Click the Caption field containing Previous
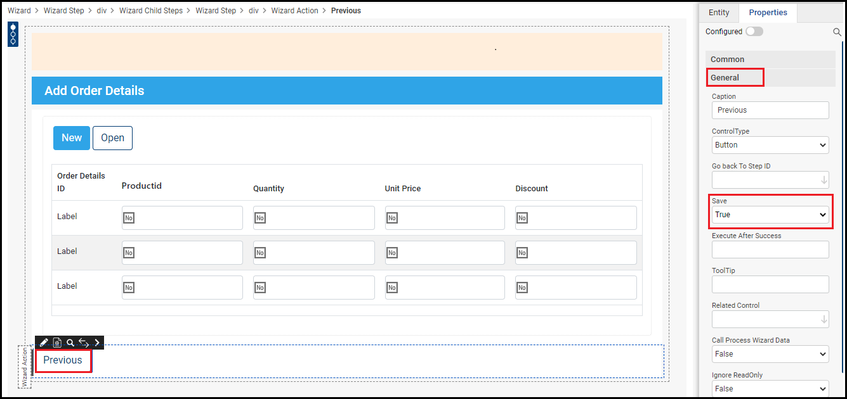The height and width of the screenshot is (399, 847). (x=770, y=110)
